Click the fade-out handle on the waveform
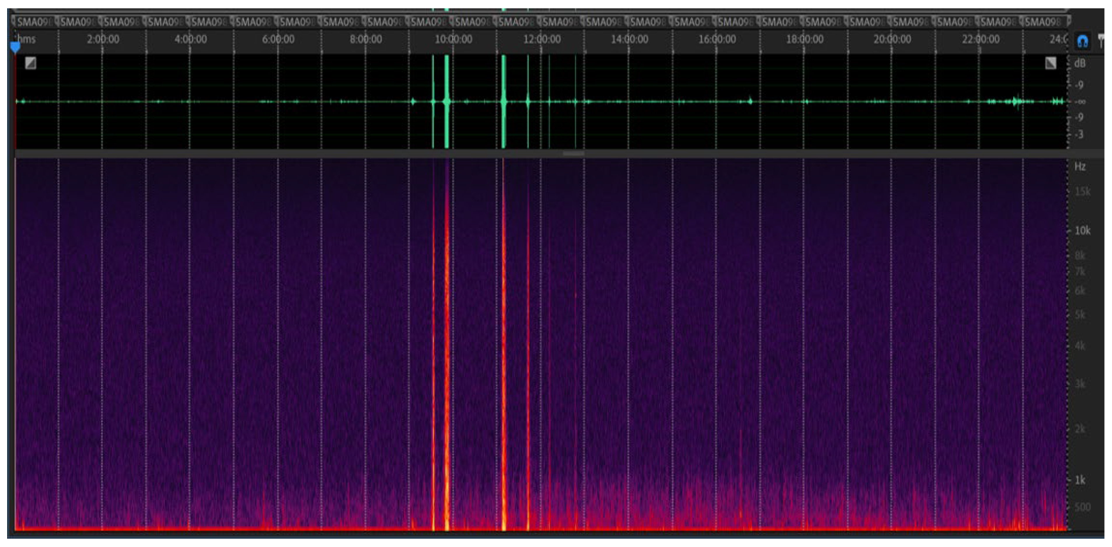The height and width of the screenshot is (547, 1112). tap(1051, 63)
